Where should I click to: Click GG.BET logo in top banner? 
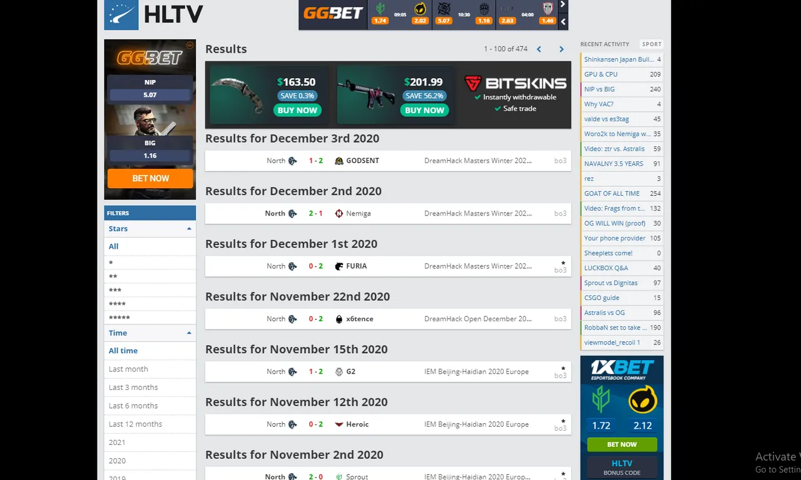[333, 13]
